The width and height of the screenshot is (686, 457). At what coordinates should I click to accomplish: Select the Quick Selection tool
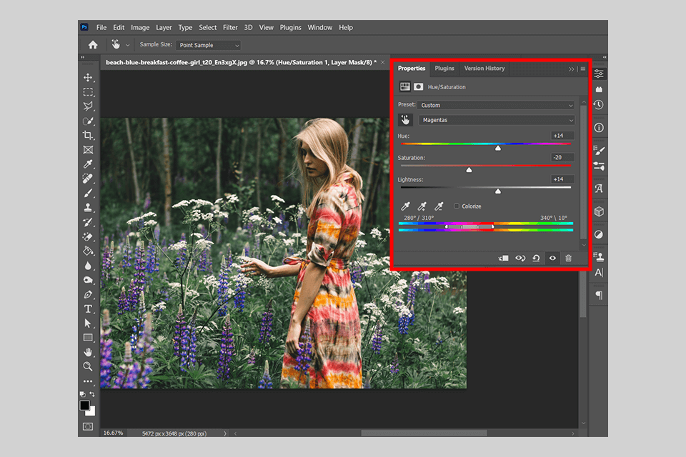point(88,121)
